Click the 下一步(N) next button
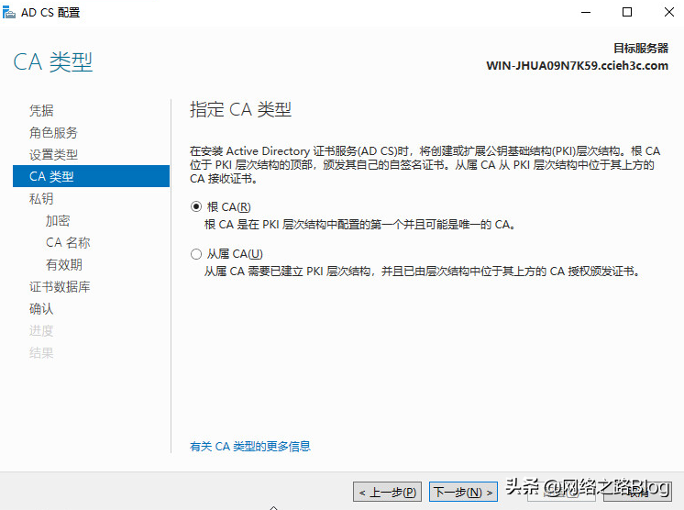This screenshot has width=684, height=510. click(463, 492)
